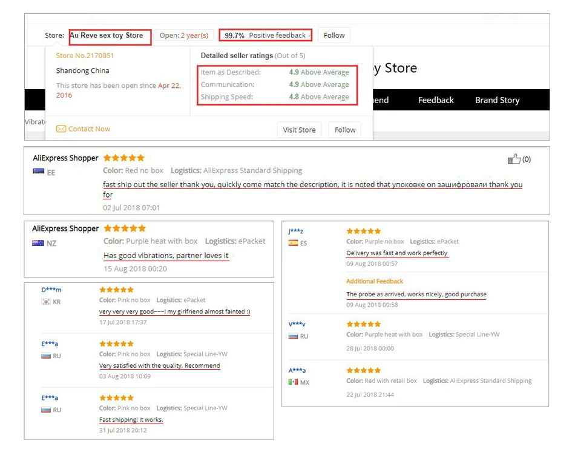The image size is (575, 449).
Task: Click star rating on A***a MX review
Action: click(364, 370)
